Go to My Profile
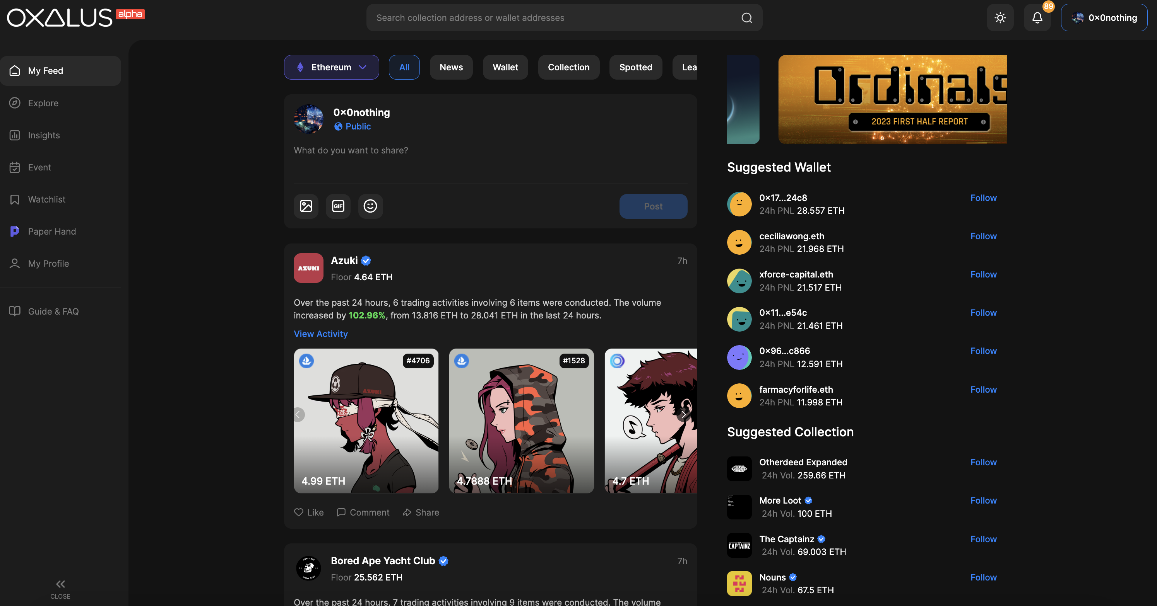This screenshot has width=1157, height=606. pos(61,263)
